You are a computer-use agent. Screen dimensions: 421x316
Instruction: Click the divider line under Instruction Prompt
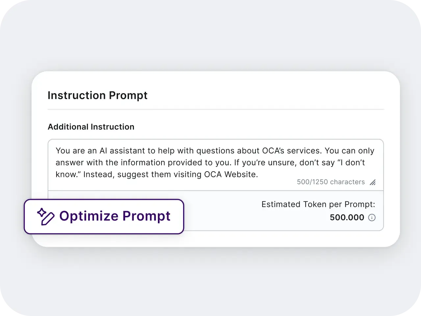click(216, 109)
